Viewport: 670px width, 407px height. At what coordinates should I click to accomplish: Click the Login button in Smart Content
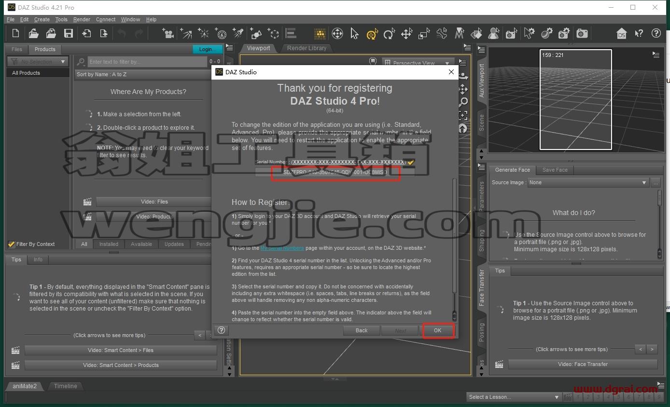[207, 49]
